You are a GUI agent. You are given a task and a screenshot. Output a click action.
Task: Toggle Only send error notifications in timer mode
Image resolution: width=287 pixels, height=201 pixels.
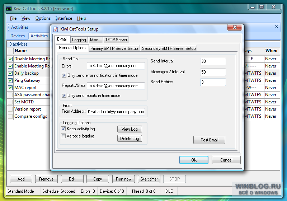[64, 75]
